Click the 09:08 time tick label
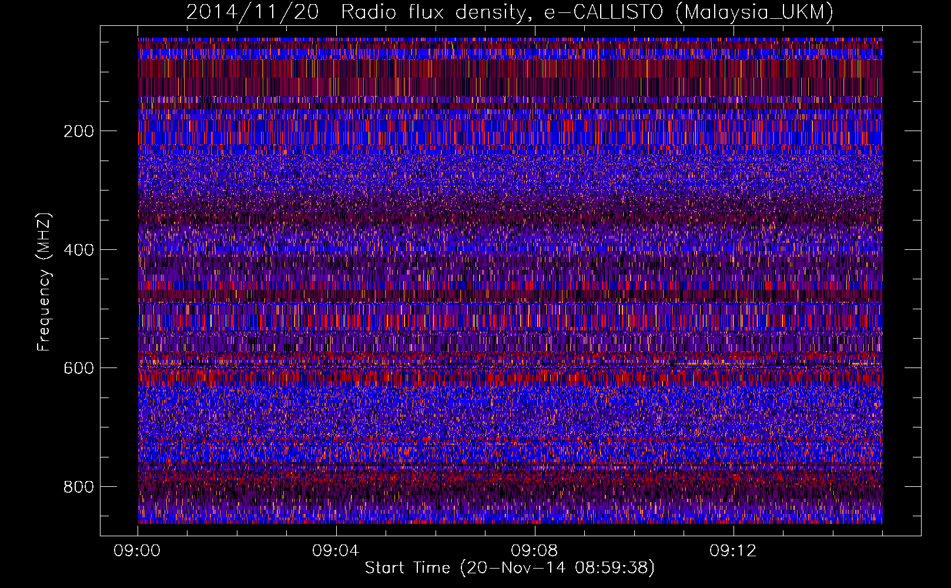 (535, 551)
